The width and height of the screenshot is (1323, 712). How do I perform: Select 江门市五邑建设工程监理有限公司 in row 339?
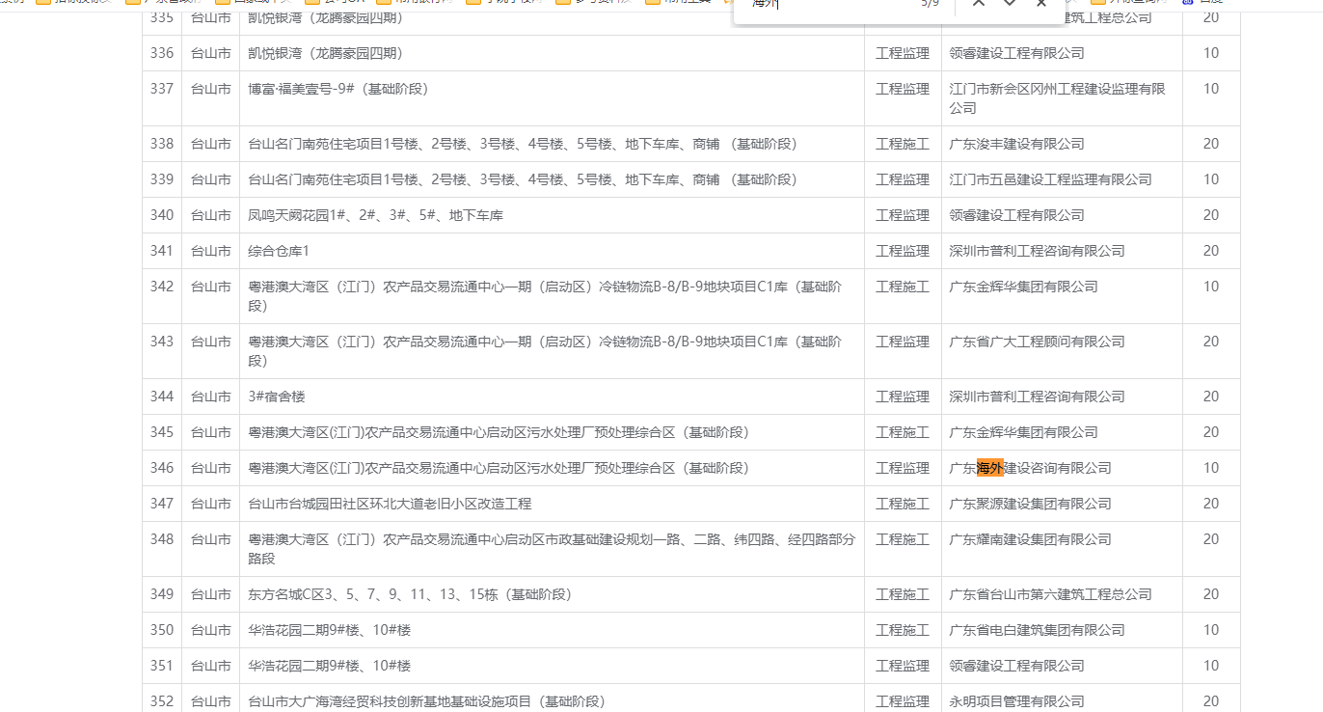click(1050, 179)
